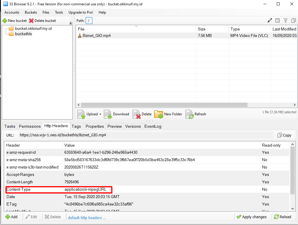Click headers list scroll down arrow
298x225 pixels.
292,209
